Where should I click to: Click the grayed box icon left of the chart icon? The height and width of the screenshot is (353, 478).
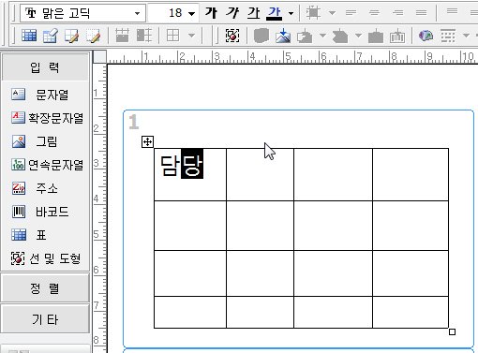[376, 36]
